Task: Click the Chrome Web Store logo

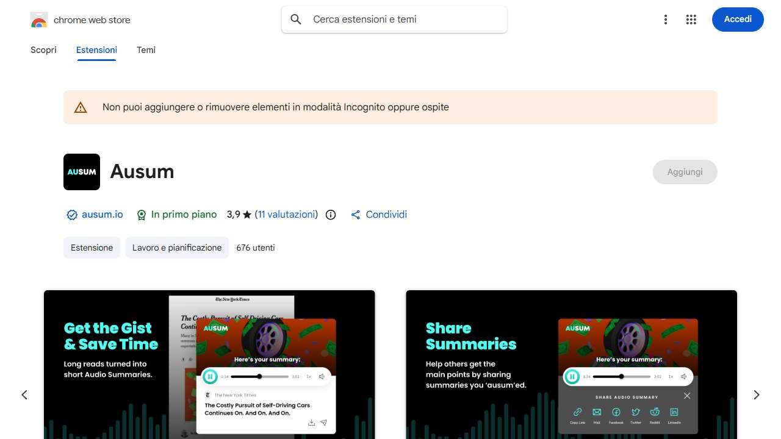Action: coord(39,20)
